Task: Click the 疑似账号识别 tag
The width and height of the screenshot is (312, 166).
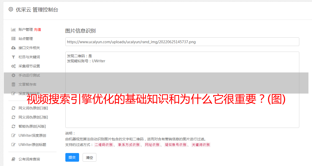Action: coord(176,145)
